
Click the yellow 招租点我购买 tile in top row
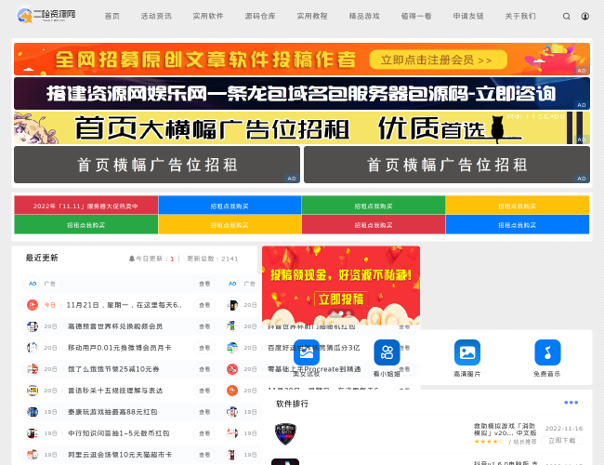coord(518,206)
